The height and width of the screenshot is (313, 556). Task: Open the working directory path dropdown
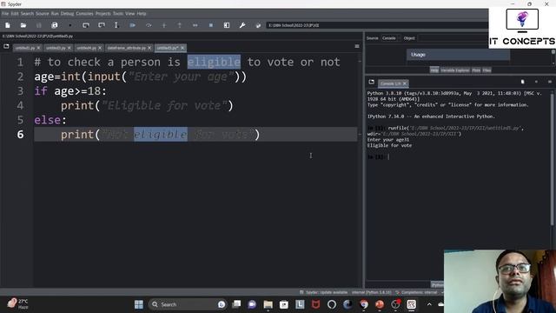[x=376, y=25]
